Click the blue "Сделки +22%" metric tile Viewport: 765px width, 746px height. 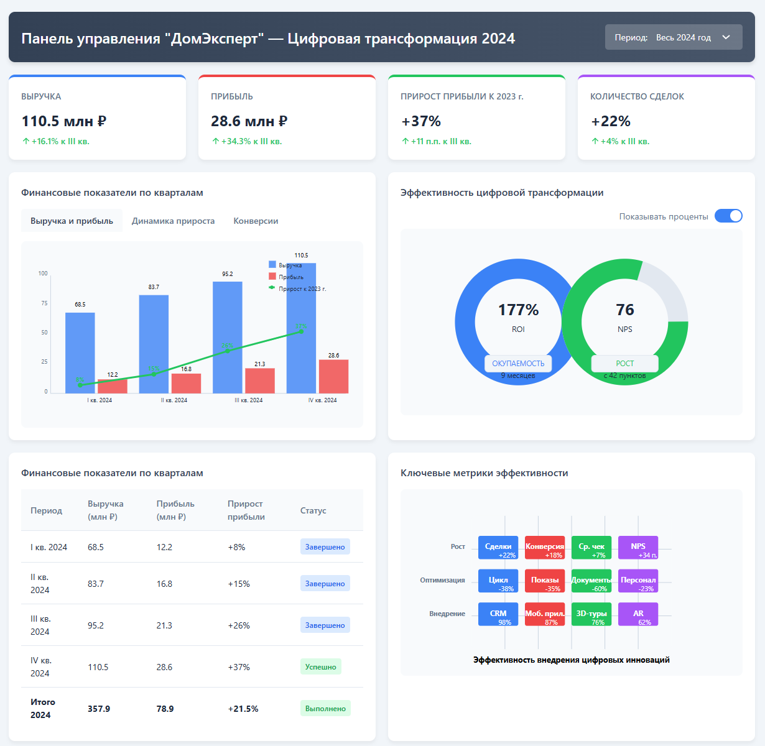click(x=498, y=548)
